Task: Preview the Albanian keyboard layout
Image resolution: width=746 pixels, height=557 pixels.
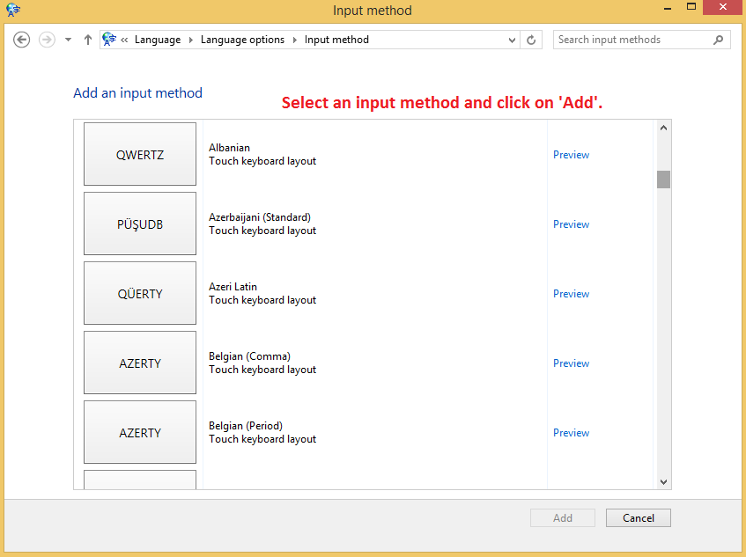Action: pos(571,155)
